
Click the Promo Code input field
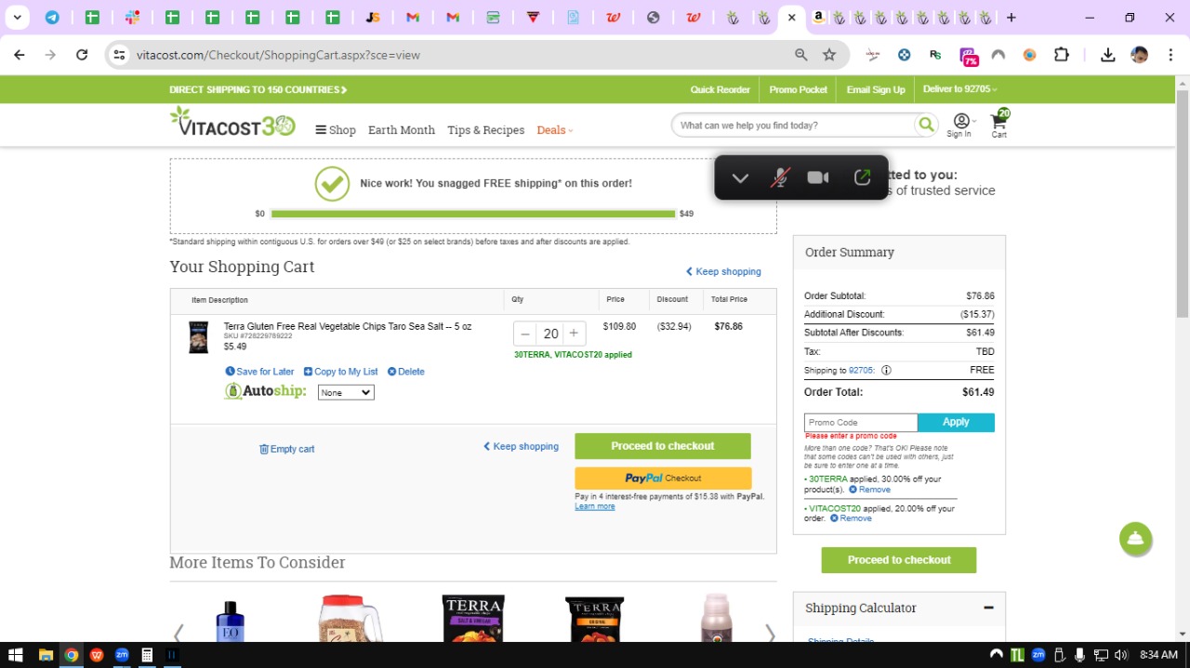[861, 423]
